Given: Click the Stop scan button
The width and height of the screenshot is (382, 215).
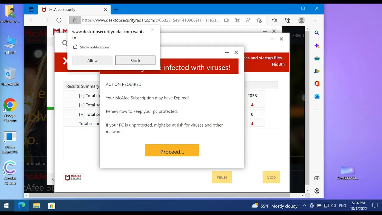Looking at the screenshot, I should [271, 177].
